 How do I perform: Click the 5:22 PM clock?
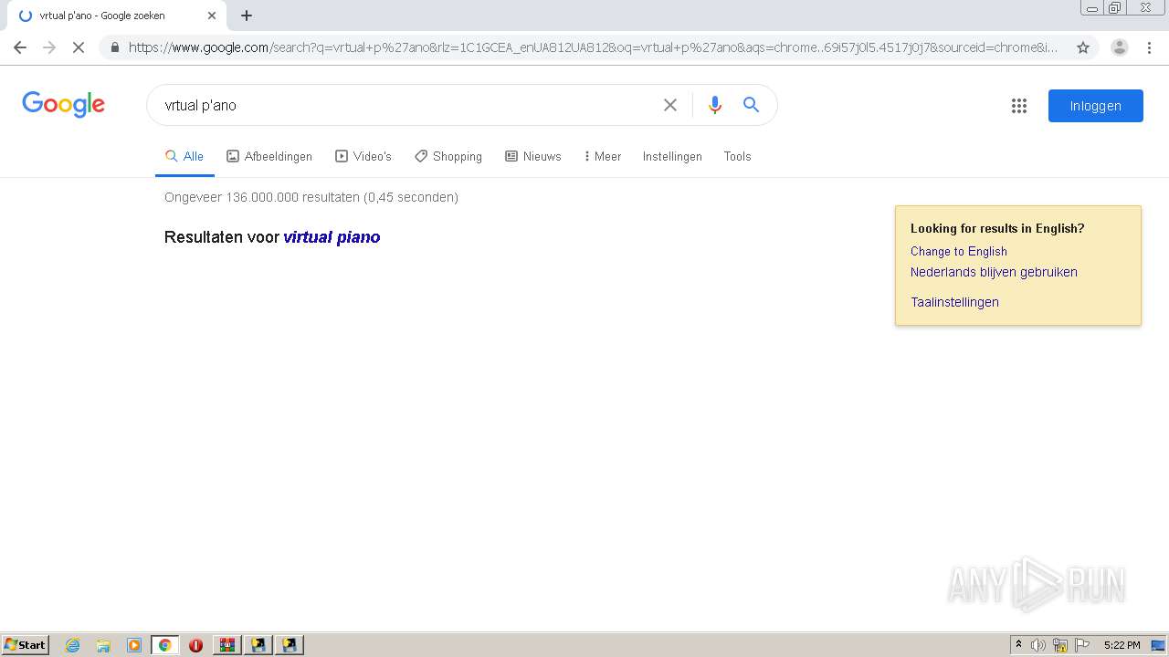coord(1122,645)
